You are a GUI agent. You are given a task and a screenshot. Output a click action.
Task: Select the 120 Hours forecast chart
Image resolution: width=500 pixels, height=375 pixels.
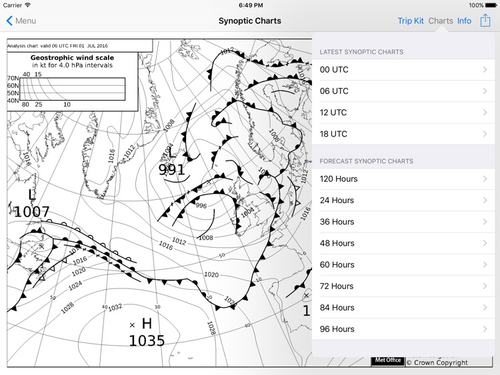pos(403,179)
